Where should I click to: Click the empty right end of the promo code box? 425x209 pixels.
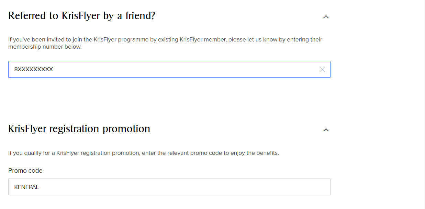(309, 187)
